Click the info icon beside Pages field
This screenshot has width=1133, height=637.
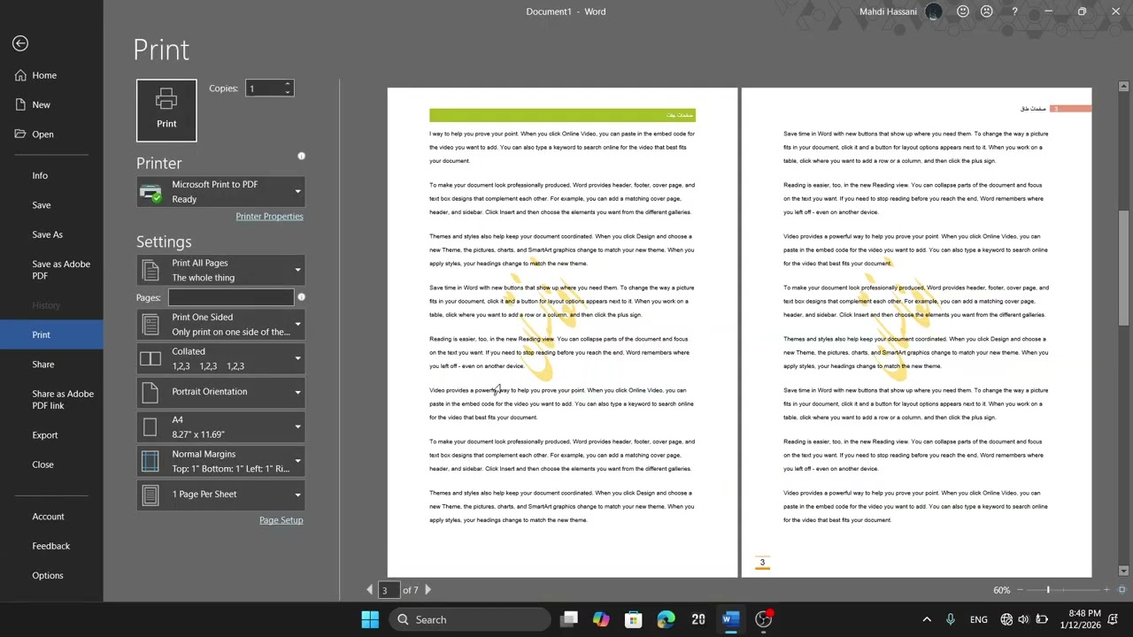pos(301,297)
